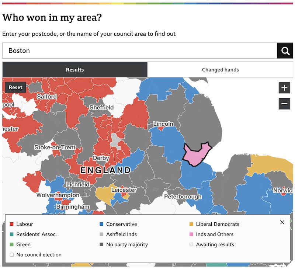
Task: Click the Green party legend swatch
Action: (x=11, y=244)
